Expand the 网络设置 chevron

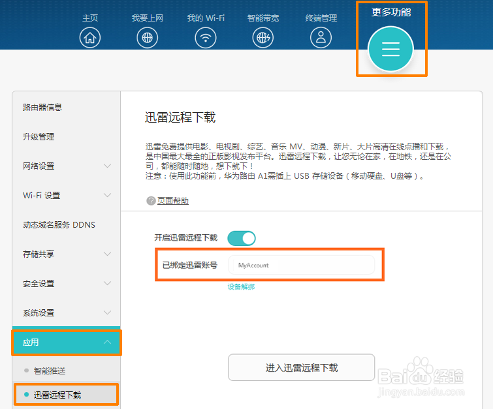click(108, 166)
